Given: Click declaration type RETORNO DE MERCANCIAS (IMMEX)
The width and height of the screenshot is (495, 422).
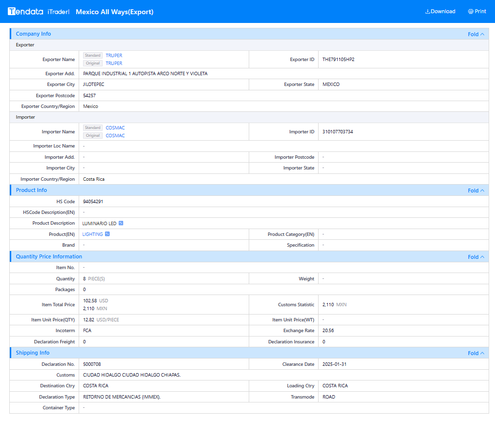Looking at the screenshot, I should click(x=122, y=397).
